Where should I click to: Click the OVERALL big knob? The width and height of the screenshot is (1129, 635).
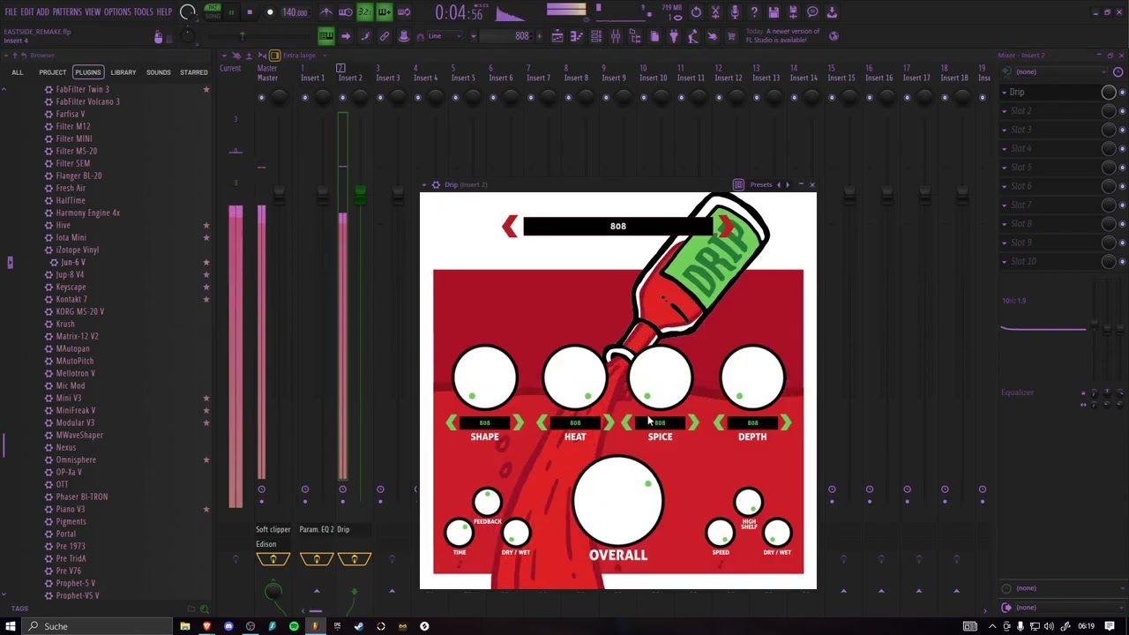(x=617, y=501)
